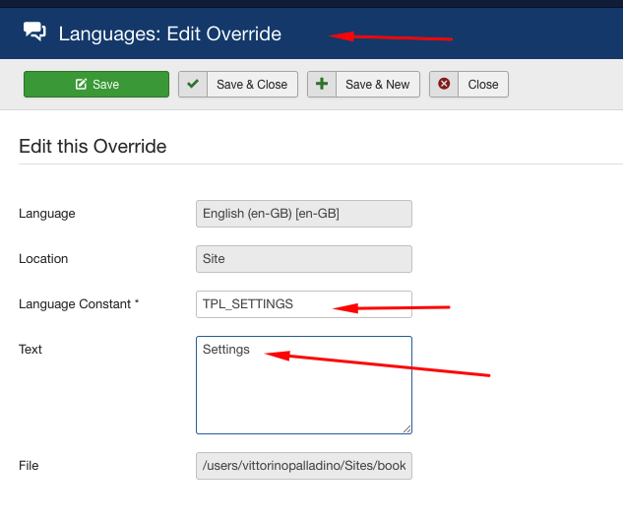Viewport: 623px width, 524px height.
Task: Grab the resize handle of Text area
Action: [x=405, y=427]
